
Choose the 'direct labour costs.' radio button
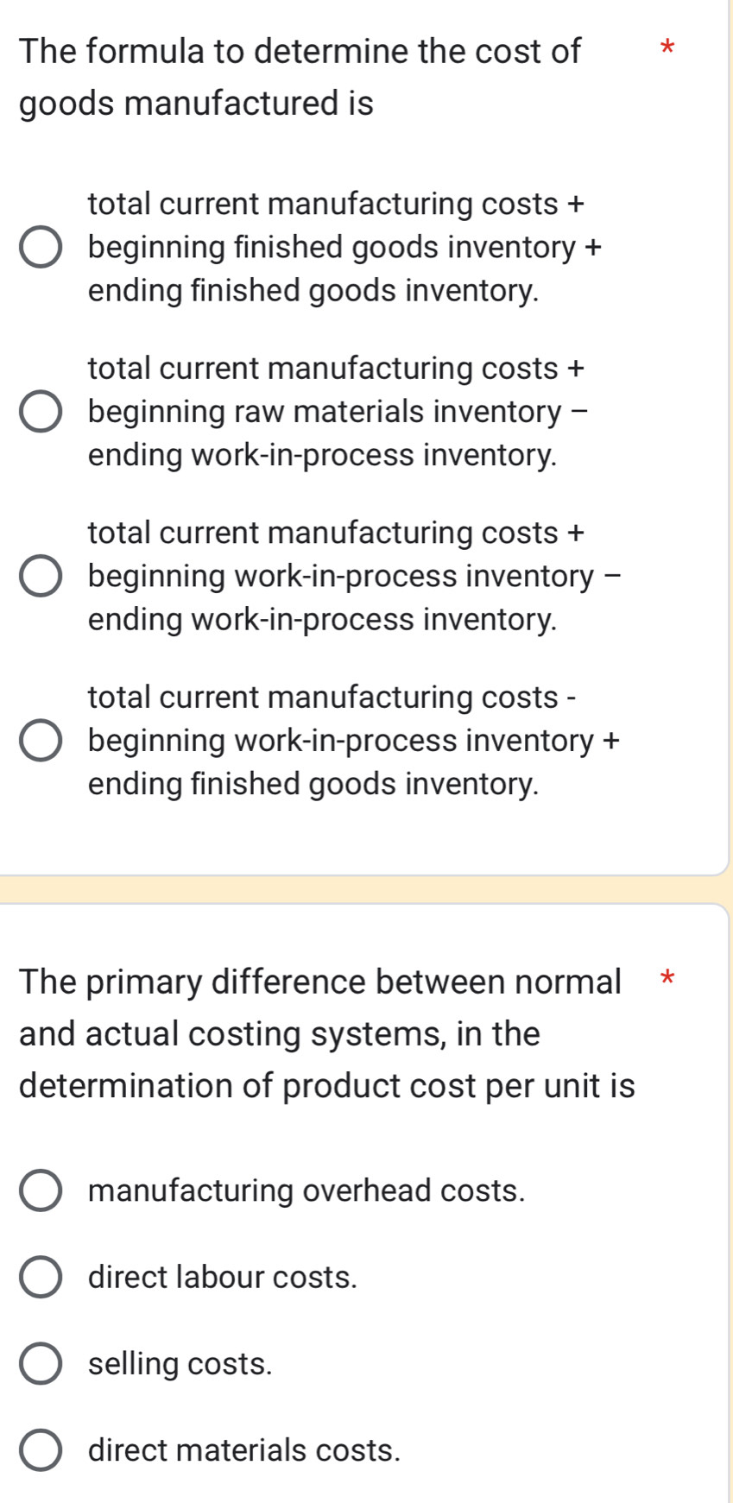pos(41,1278)
